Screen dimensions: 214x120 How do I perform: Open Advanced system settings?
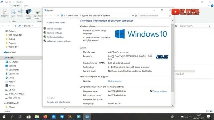(59, 41)
